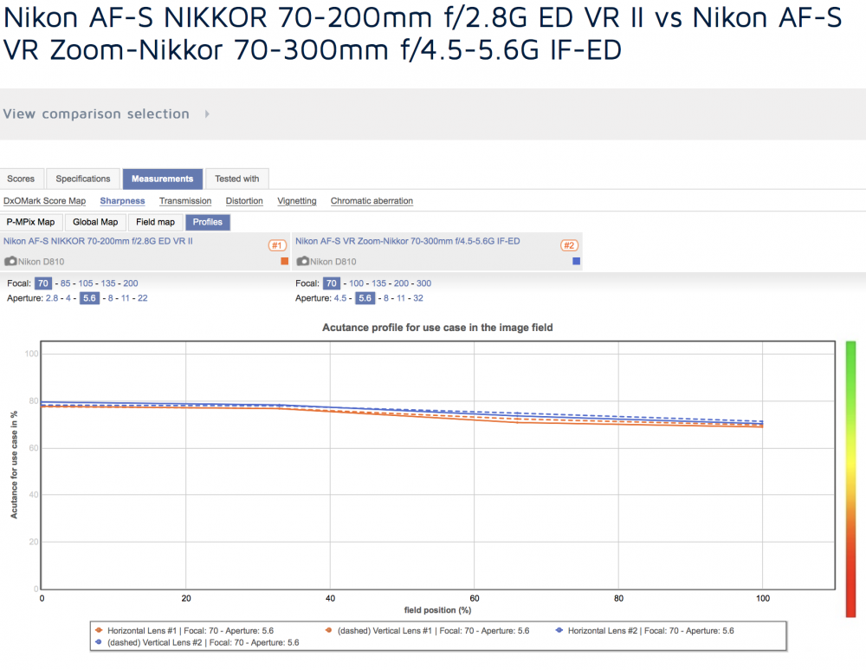
Task: Switch to the Specifications tab
Action: click(x=83, y=179)
